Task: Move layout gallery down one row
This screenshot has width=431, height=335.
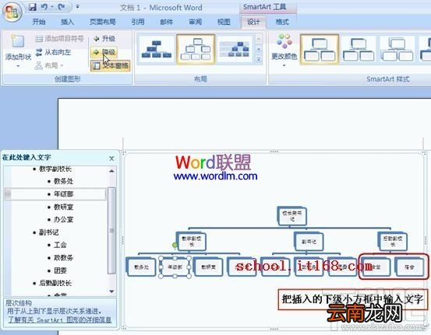Action: (x=259, y=49)
